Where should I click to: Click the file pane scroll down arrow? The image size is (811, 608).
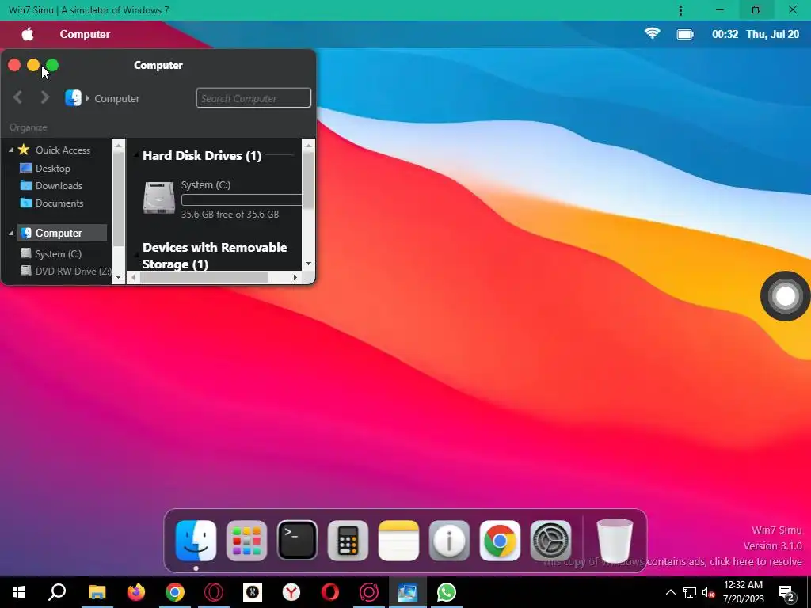click(308, 264)
